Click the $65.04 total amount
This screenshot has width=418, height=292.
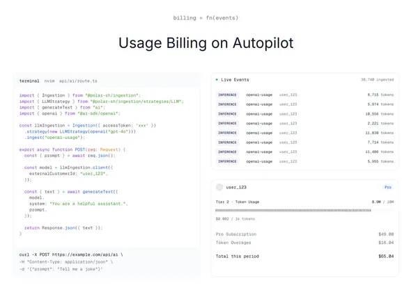(x=386, y=257)
